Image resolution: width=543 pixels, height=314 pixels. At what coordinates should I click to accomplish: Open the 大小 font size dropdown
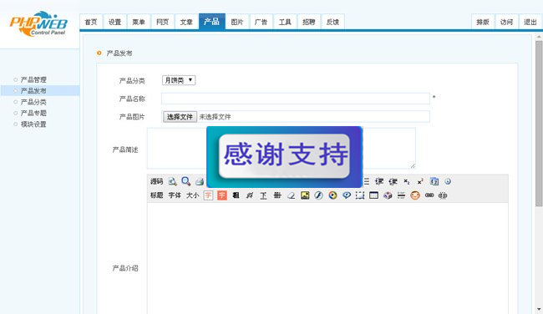(x=192, y=195)
